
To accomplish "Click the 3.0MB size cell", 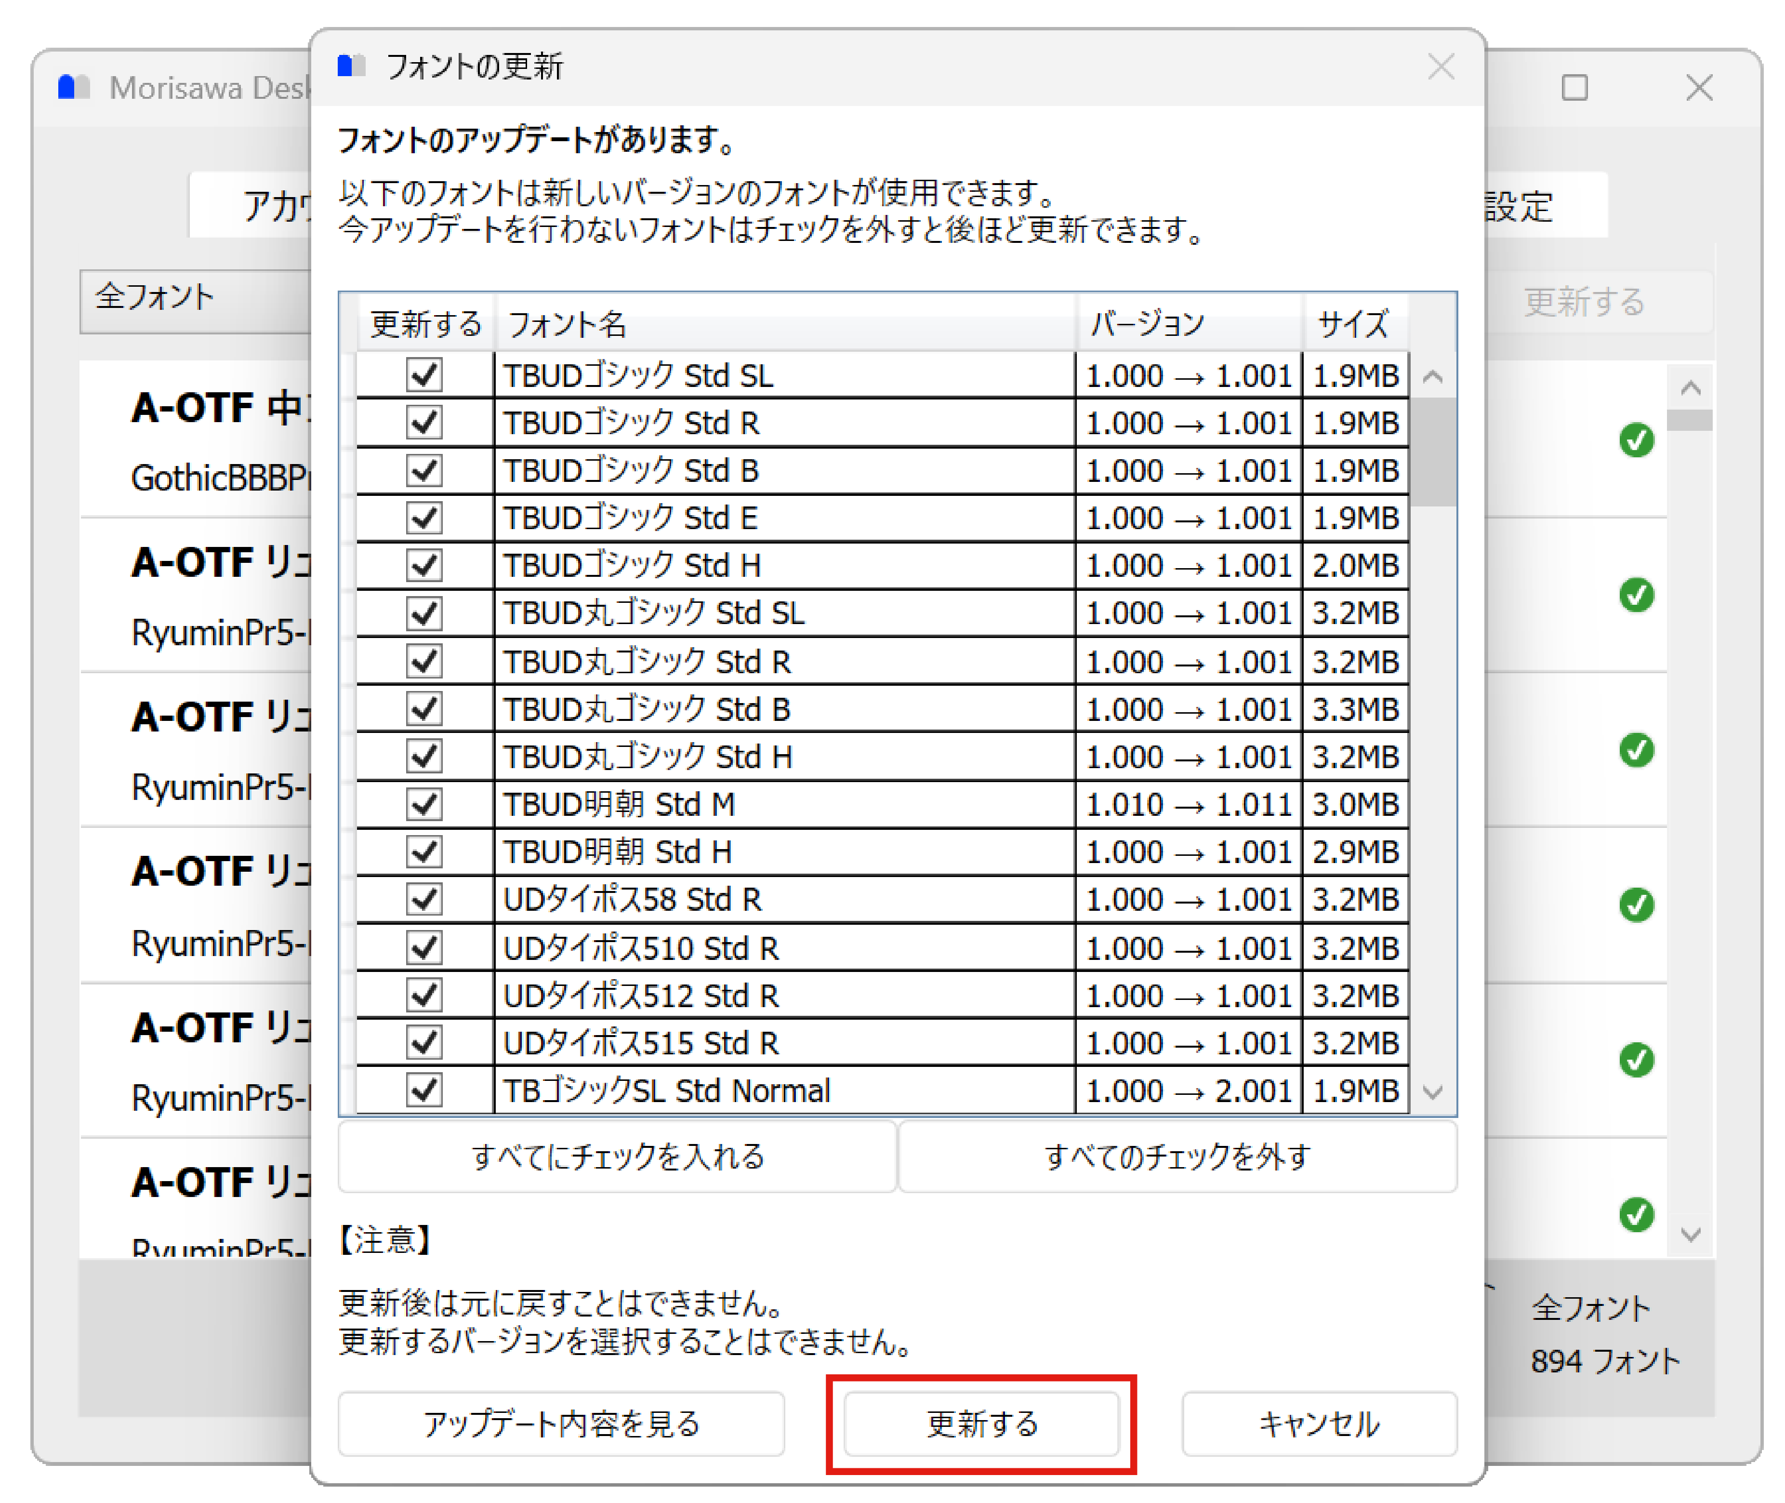I will [1356, 804].
